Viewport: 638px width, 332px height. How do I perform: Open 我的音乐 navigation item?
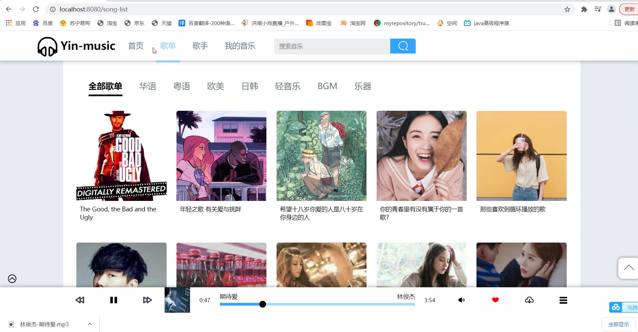click(x=240, y=46)
